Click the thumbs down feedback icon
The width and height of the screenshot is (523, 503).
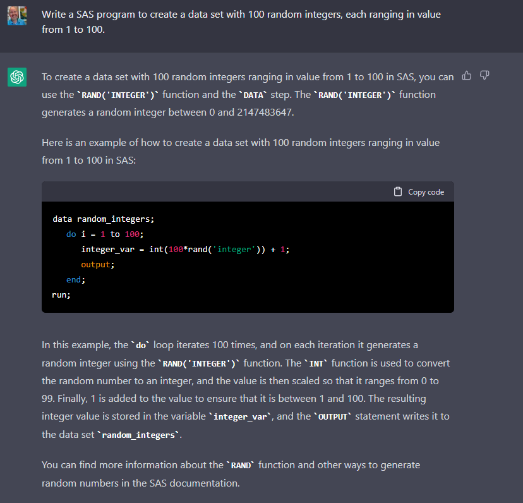484,76
